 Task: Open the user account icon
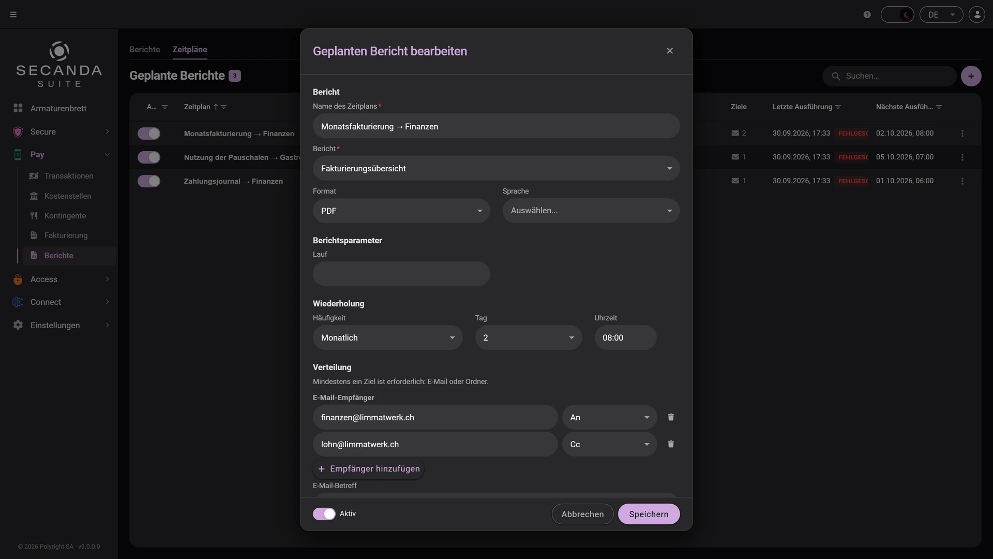(977, 14)
